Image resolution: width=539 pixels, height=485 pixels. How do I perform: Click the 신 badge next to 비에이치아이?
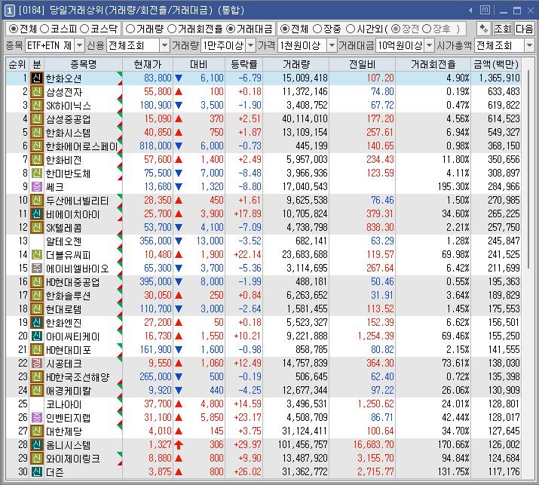[36, 214]
